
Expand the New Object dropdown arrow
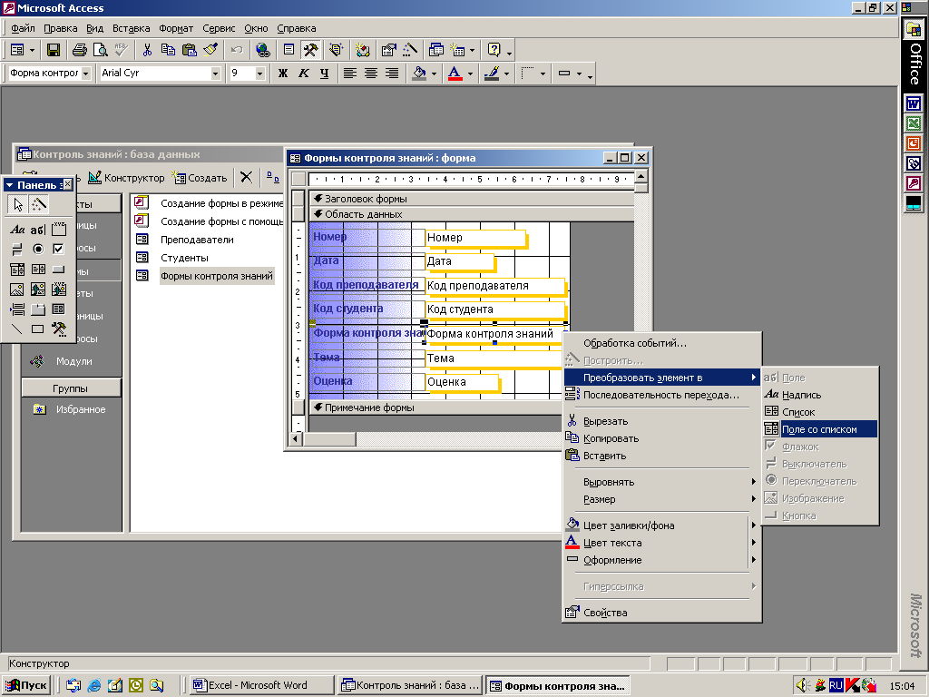(472, 51)
